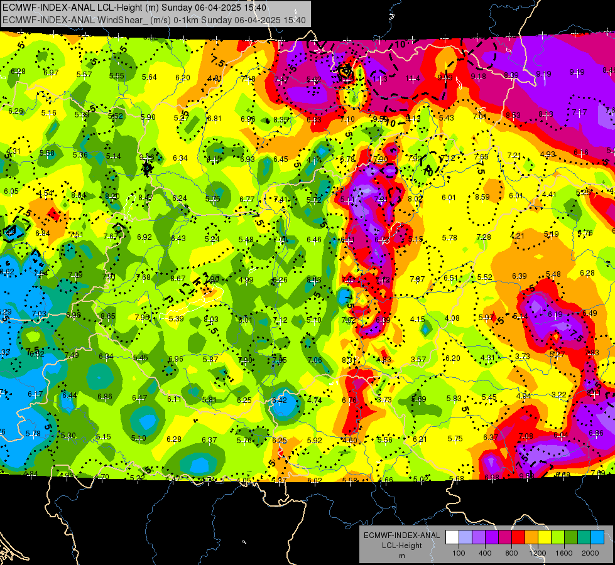Select the grid value 8.67
This screenshot has width=615, height=565.
coord(178,278)
